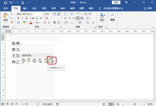Open the Font dialog launcher

click(x=60, y=27)
